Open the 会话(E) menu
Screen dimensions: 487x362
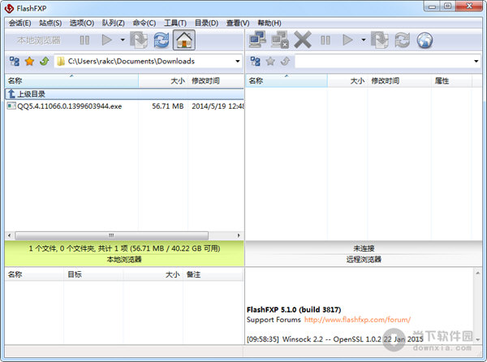pyautogui.click(x=19, y=23)
